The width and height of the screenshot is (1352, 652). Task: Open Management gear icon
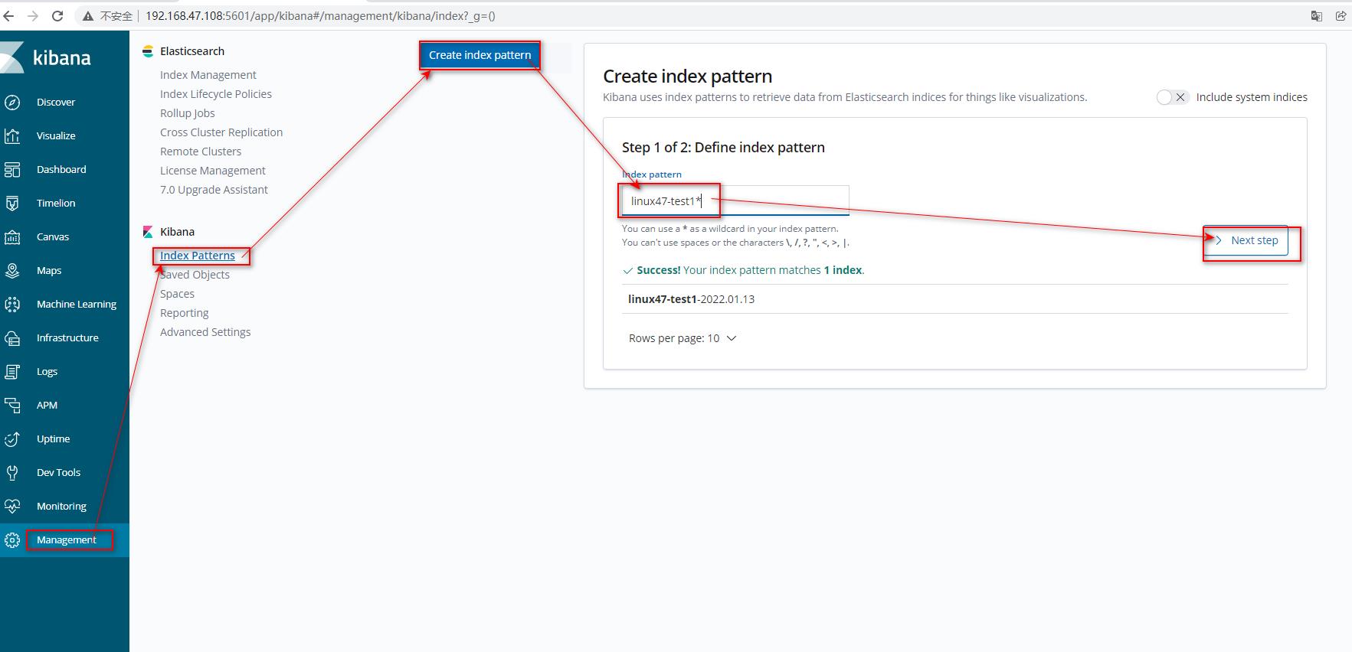click(x=12, y=540)
